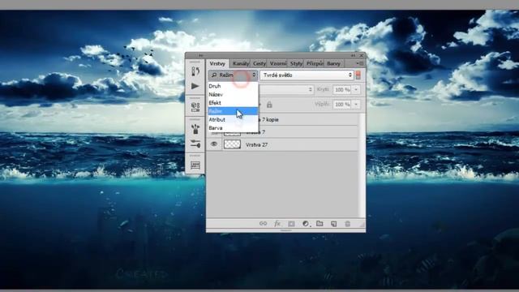519x292 pixels.
Task: Add a layer mask
Action: coord(291,224)
